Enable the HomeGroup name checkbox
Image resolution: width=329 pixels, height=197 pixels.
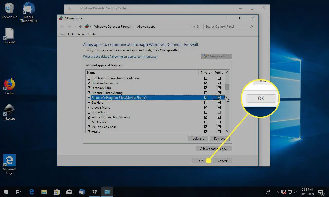(x=89, y=112)
